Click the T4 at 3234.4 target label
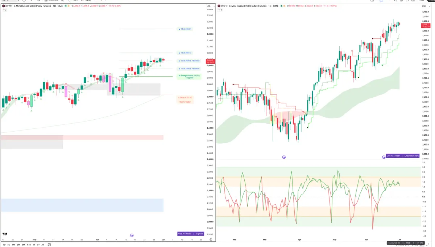The width and height of the screenshot is (435, 247). tap(185, 29)
